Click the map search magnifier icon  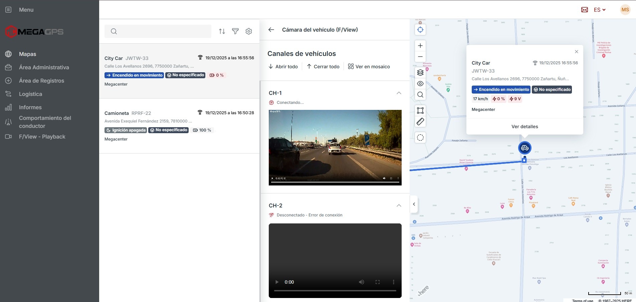coord(420,95)
